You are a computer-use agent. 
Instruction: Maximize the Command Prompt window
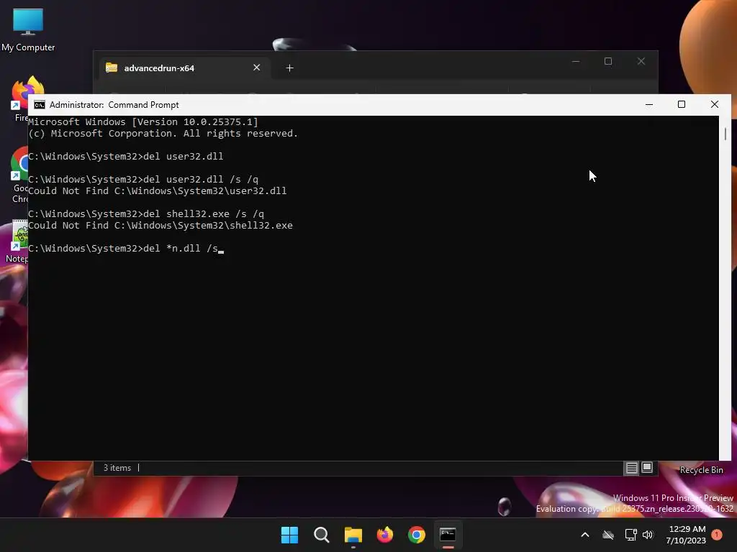(x=682, y=105)
